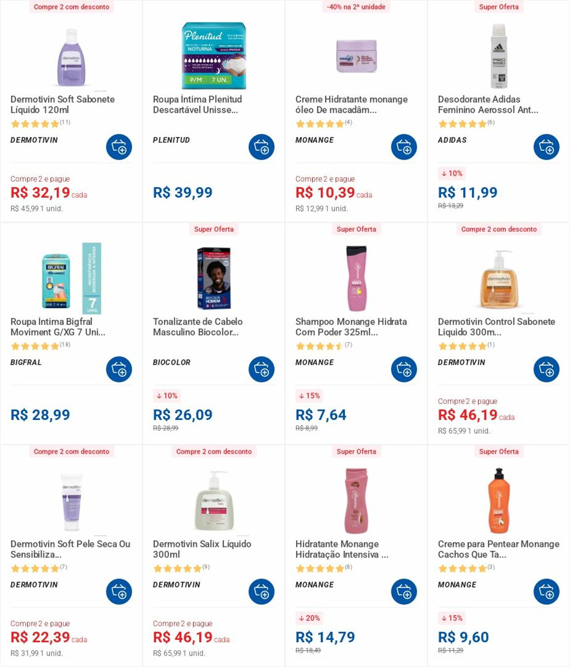Click the orange Monange Cachos bottle image

tap(499, 500)
